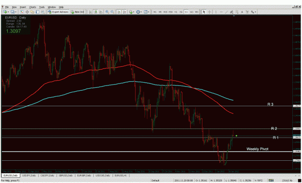302x183 pixels.
Task: Select the M5 timeframe
Action: [160, 12]
